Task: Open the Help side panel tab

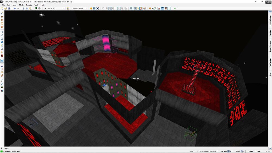Action: (270, 74)
